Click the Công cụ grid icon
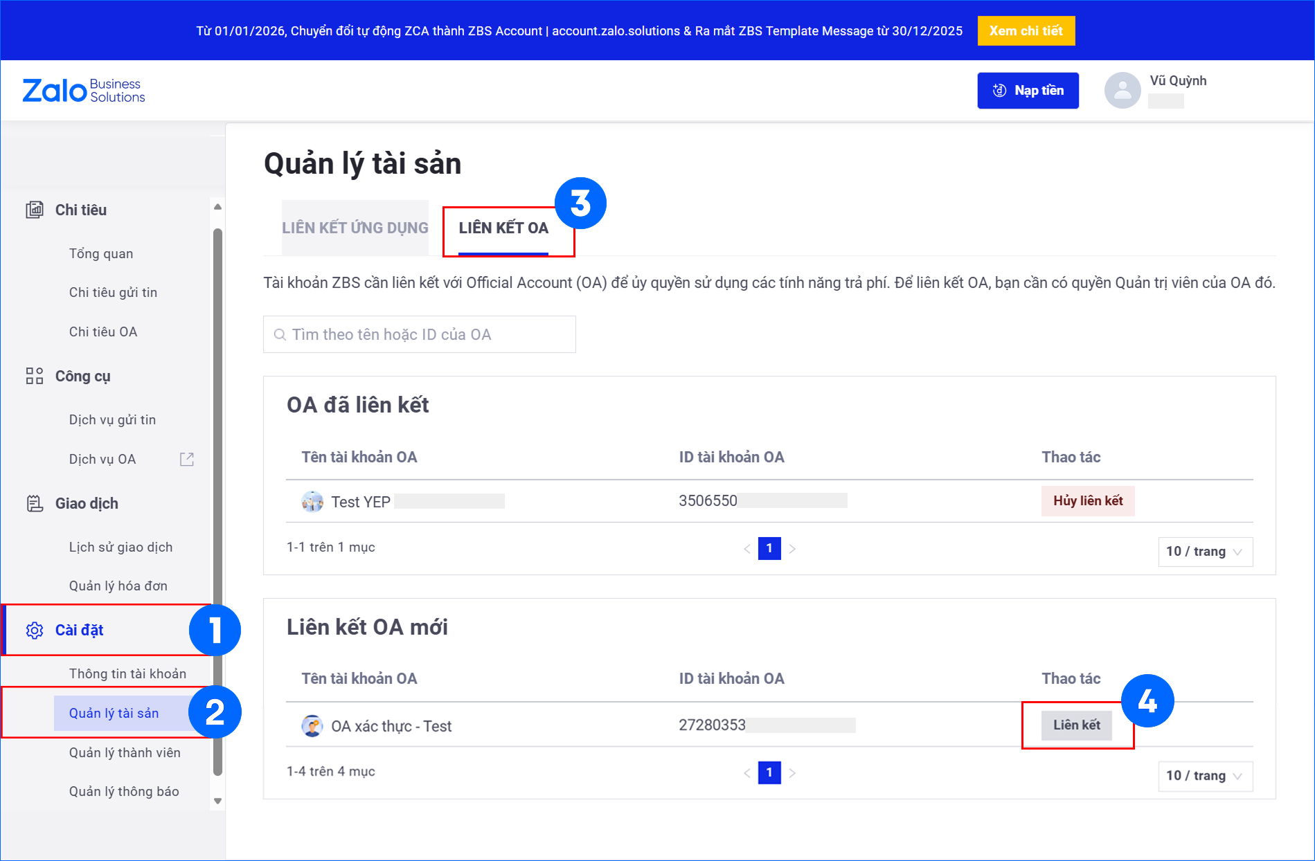The image size is (1315, 861). [x=35, y=376]
